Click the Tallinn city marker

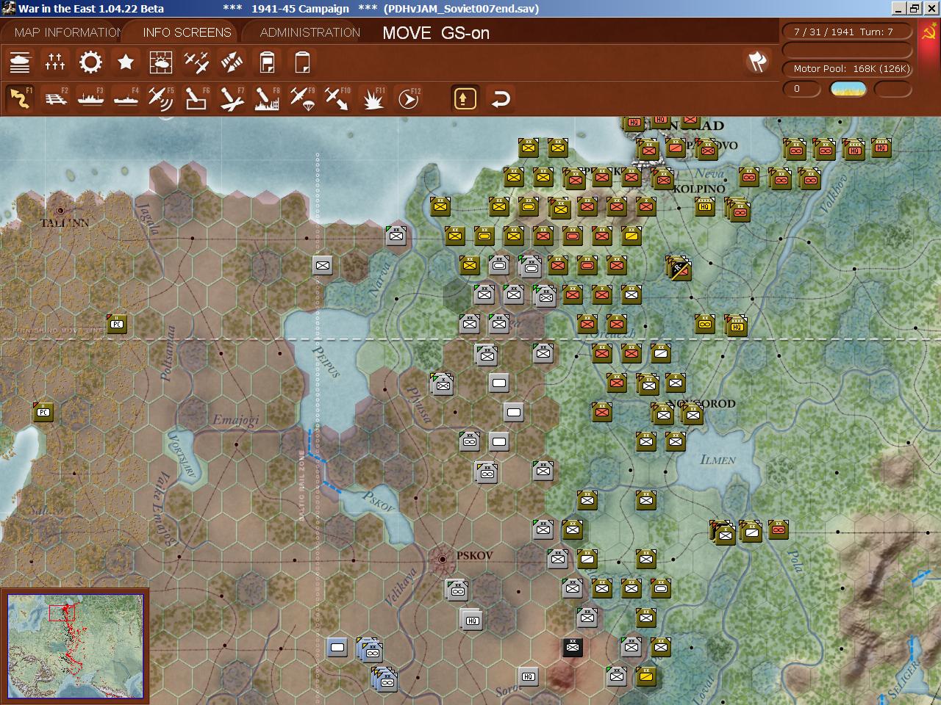[60, 211]
